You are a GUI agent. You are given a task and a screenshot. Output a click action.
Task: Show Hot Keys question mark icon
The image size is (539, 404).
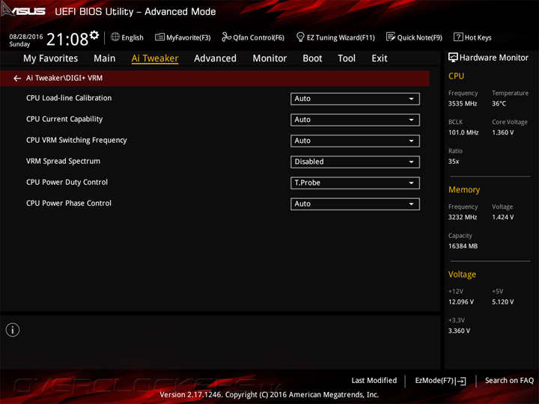(458, 37)
